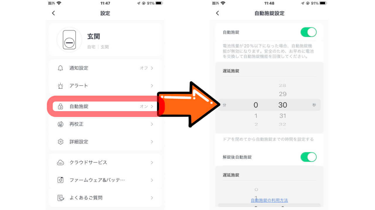This screenshot has height=210, width=375.
Task: Open the 再校正 menu item
Action: 105,124
